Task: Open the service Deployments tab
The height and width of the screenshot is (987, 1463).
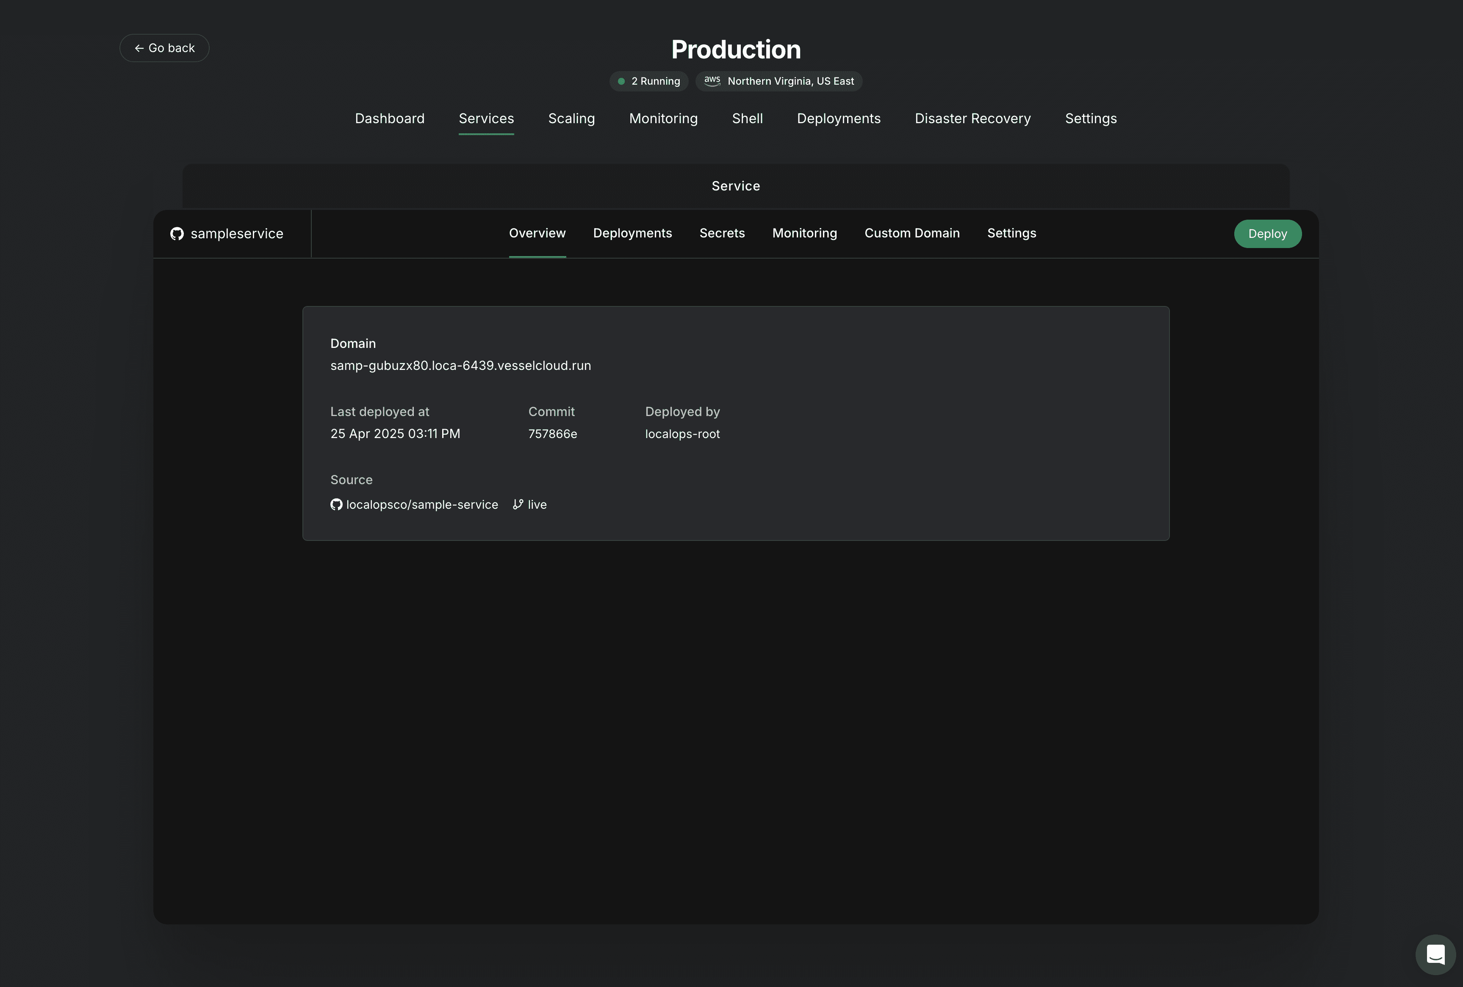Action: (632, 233)
